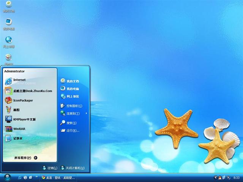Screen dimensions: 243x182
Task: Click the 8:33 taskbar clock
Action: [x=237, y=178]
